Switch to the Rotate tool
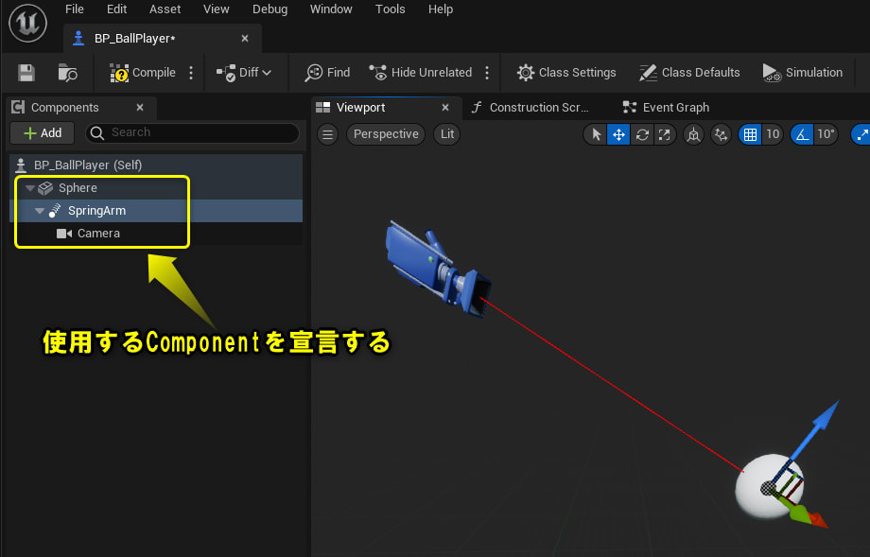The height and width of the screenshot is (557, 870). tap(642, 134)
